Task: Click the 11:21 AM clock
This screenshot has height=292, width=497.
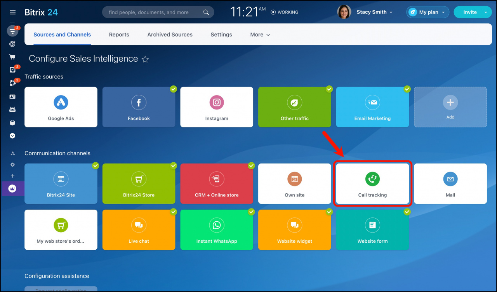Action: [248, 12]
